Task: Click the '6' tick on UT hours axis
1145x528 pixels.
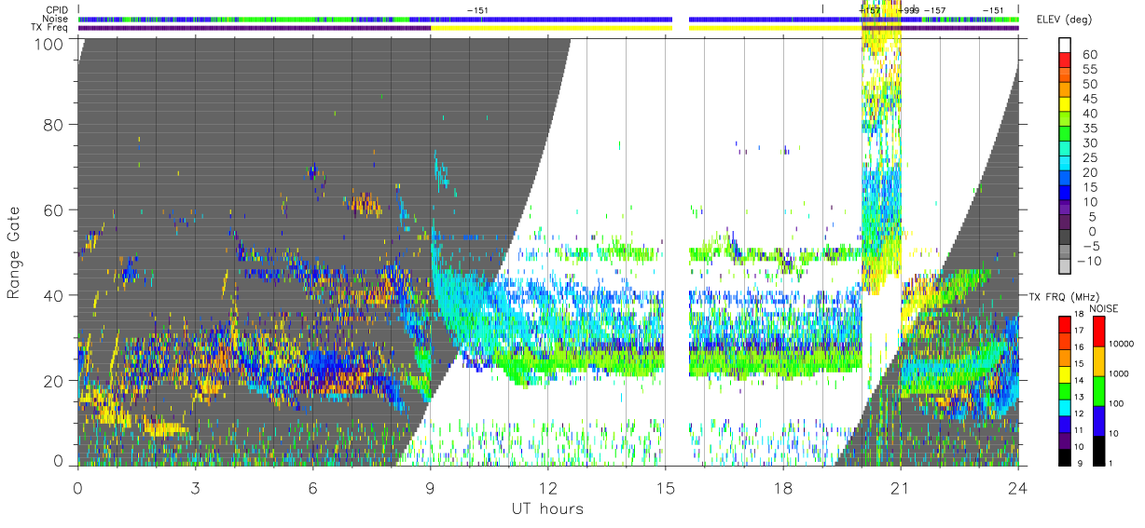Action: click(x=312, y=488)
